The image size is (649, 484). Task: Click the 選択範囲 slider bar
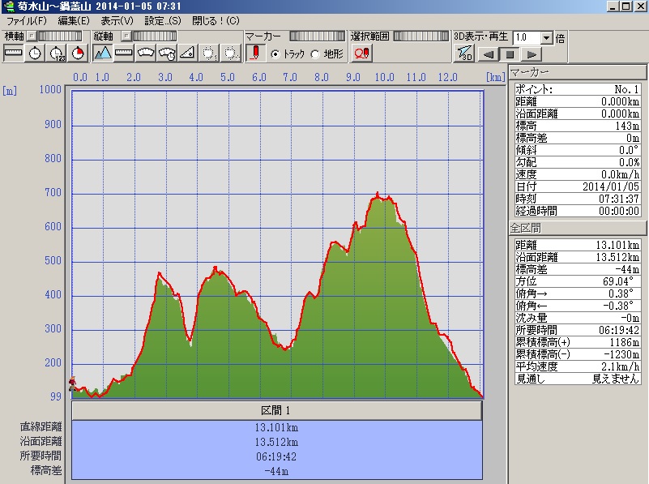(x=419, y=36)
